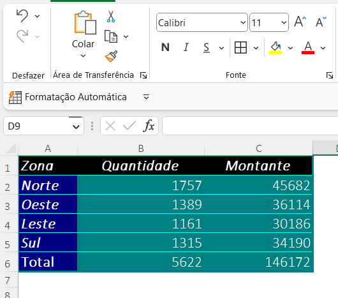The height and width of the screenshot is (298, 338).
Task: Click the Montante header cell
Action: click(258, 166)
